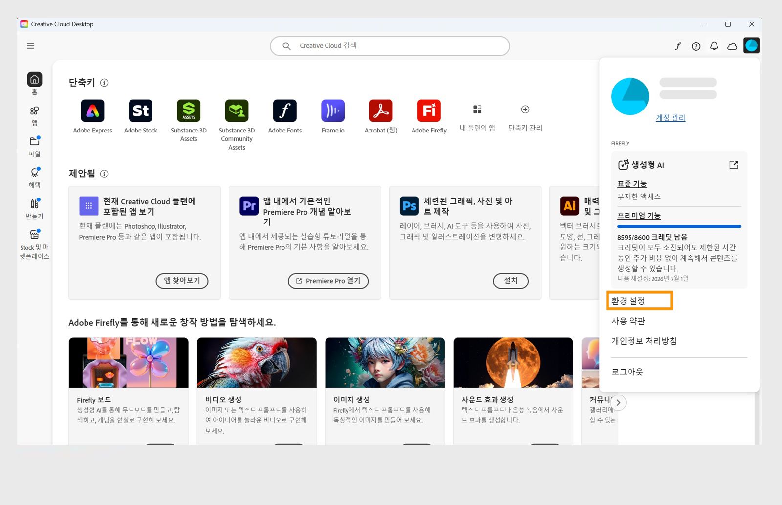Click the credits progress bar
Image resolution: width=782 pixels, height=505 pixels.
pos(679,226)
